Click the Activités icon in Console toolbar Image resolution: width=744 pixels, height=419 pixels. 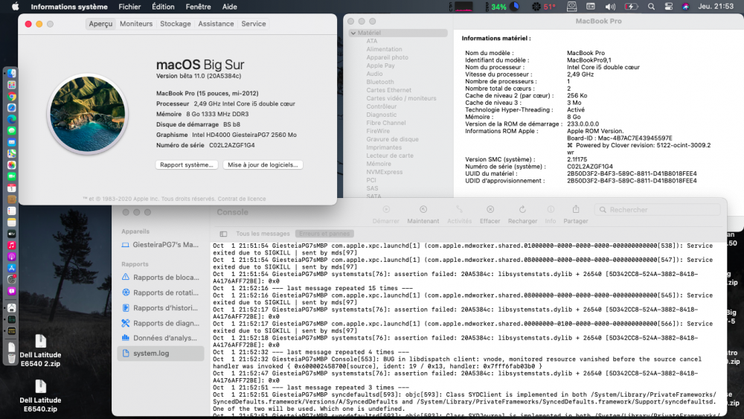click(459, 209)
